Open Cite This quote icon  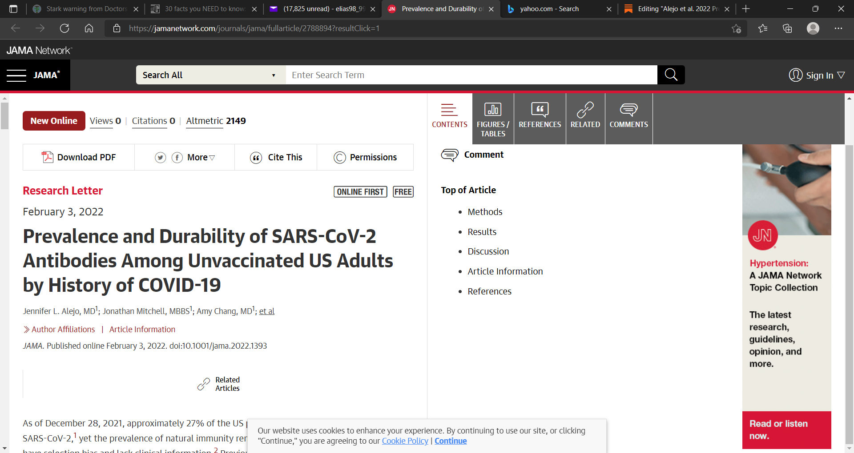click(256, 158)
